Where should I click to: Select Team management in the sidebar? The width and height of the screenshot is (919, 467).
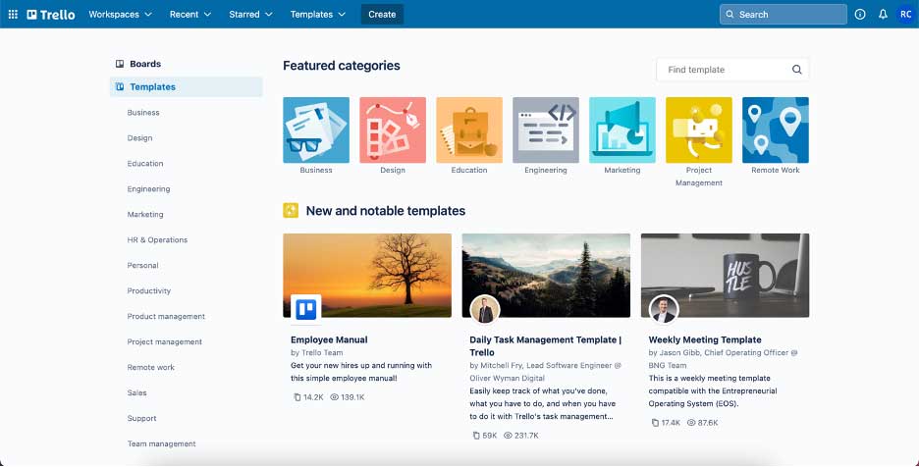pyautogui.click(x=161, y=443)
